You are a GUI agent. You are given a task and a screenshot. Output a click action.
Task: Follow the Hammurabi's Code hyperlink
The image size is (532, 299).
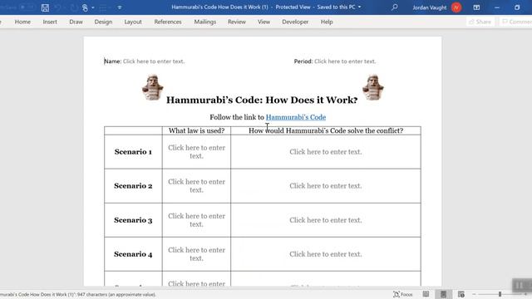[296, 117]
